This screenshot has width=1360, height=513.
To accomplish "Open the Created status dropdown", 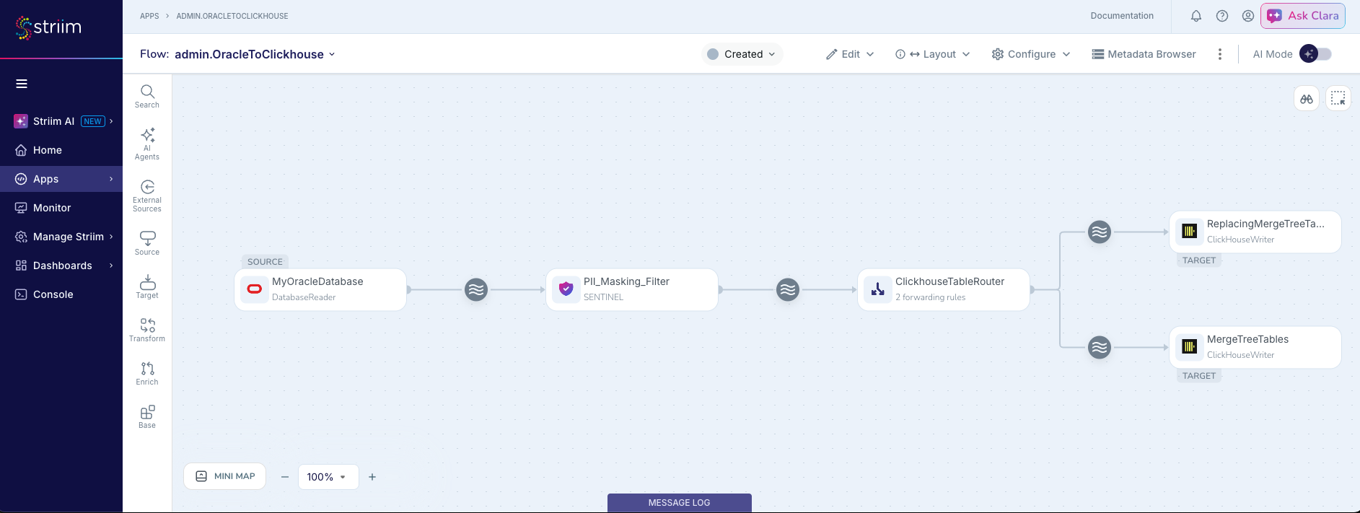I will (x=742, y=54).
